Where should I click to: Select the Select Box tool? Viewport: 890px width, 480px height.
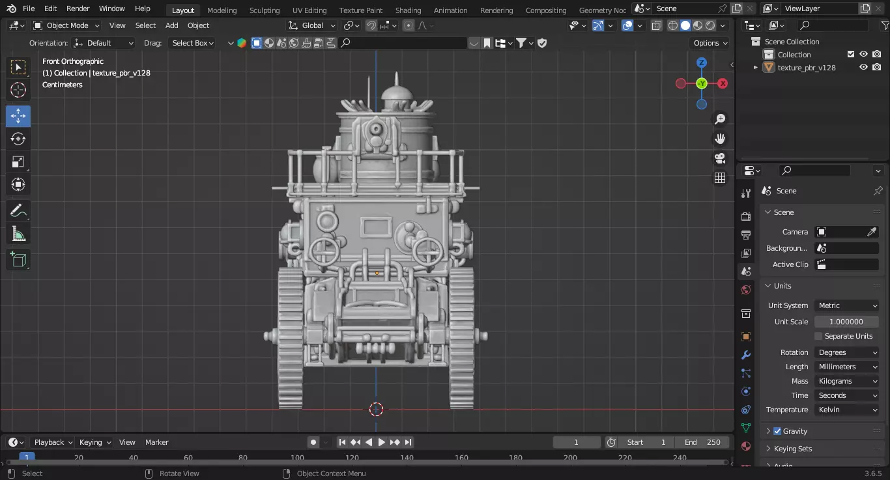coord(18,68)
